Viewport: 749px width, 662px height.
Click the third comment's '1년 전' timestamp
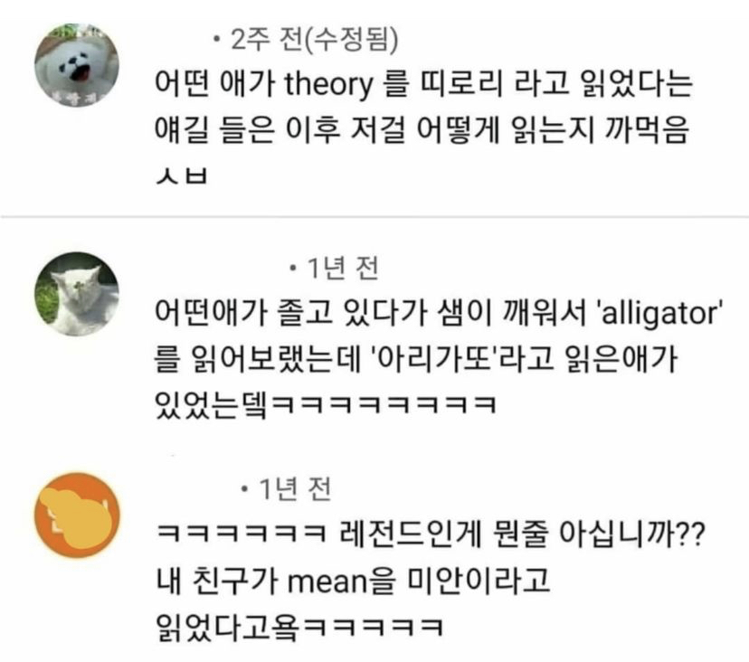point(295,488)
